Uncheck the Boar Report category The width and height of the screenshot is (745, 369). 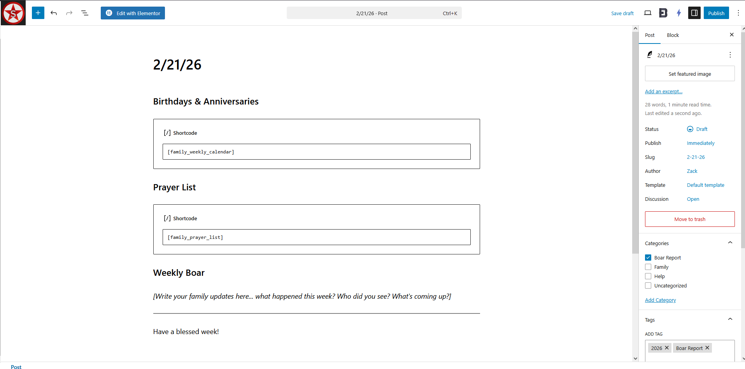click(x=648, y=258)
